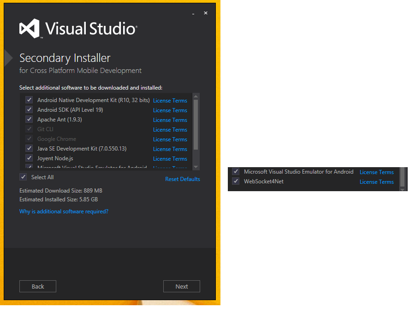This screenshot has width=416, height=314.
Task: Uncheck Microsoft Visual Studio Emulator for Android in cropped list
Action: pos(236,171)
